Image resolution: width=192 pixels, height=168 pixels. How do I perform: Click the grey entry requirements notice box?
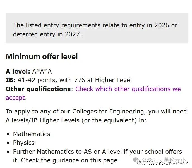pos(97,29)
